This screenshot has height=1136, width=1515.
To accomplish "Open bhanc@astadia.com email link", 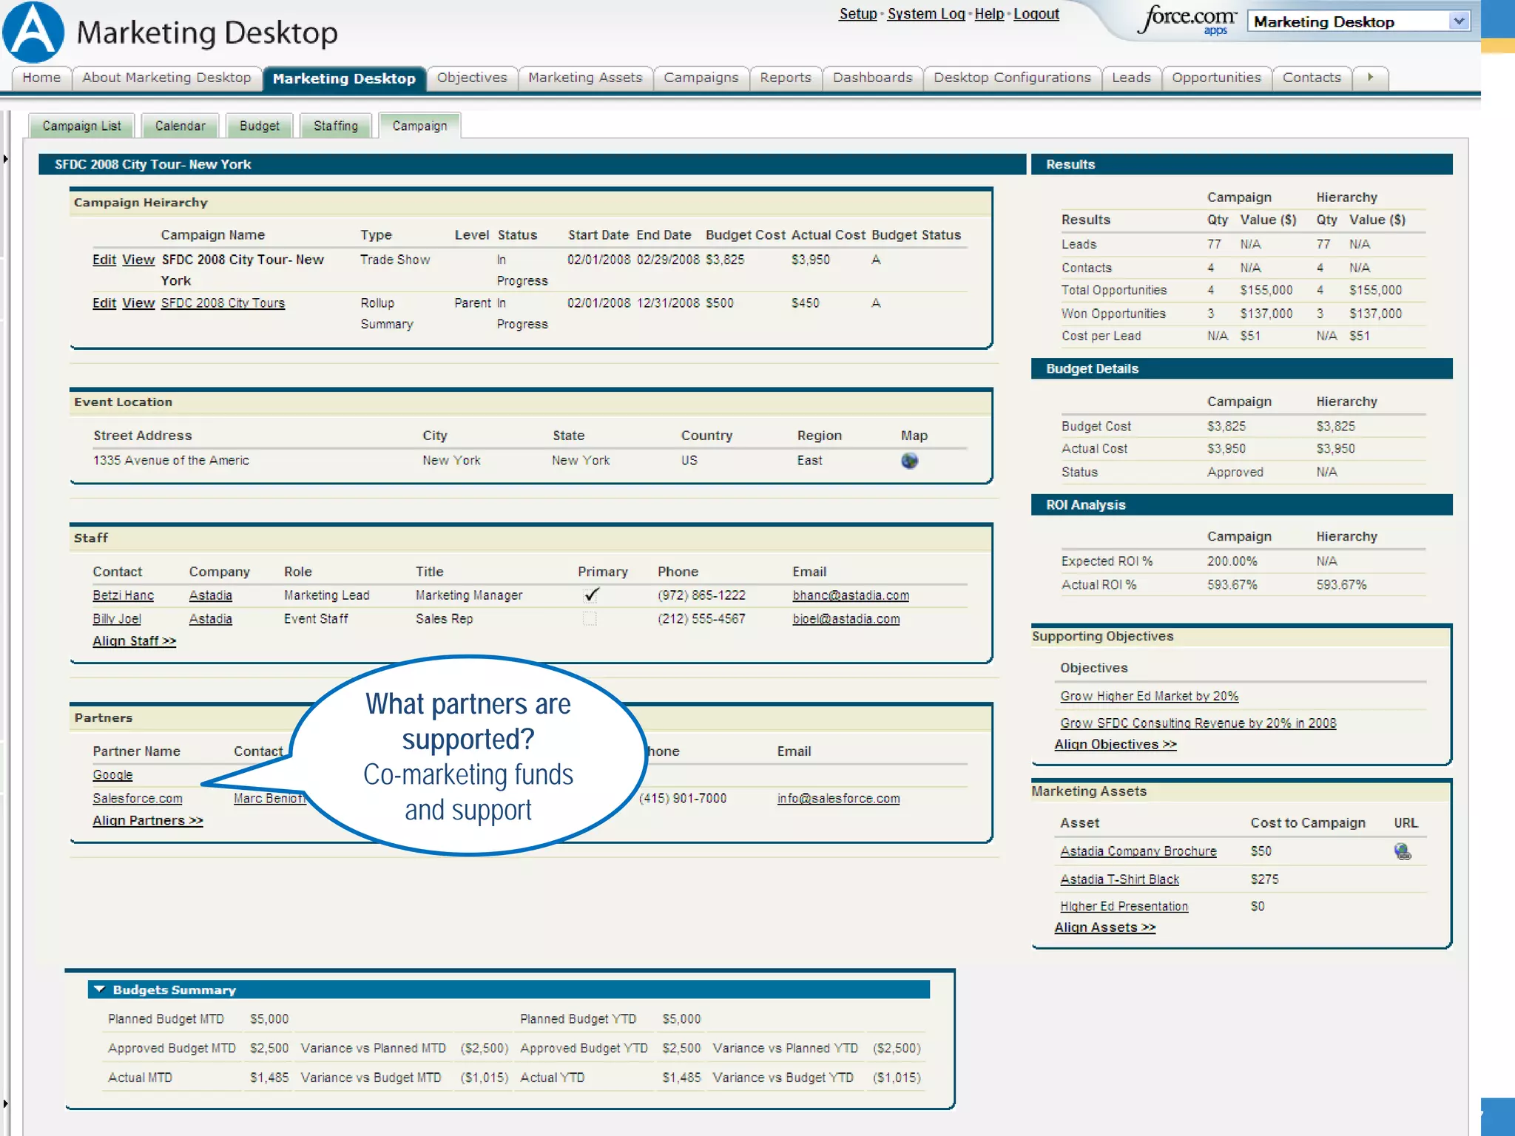I will click(851, 595).
